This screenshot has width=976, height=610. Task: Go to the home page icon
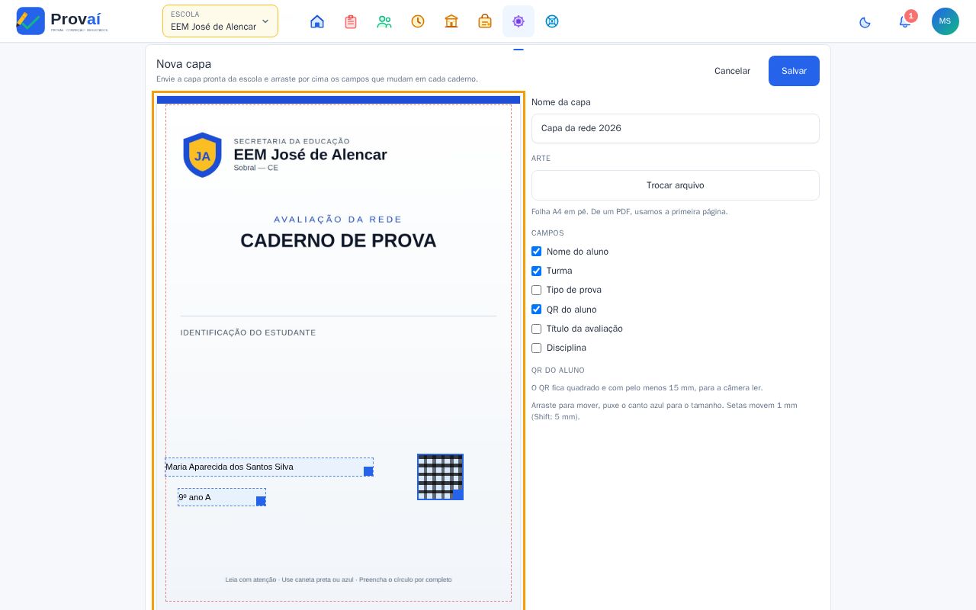pyautogui.click(x=317, y=21)
